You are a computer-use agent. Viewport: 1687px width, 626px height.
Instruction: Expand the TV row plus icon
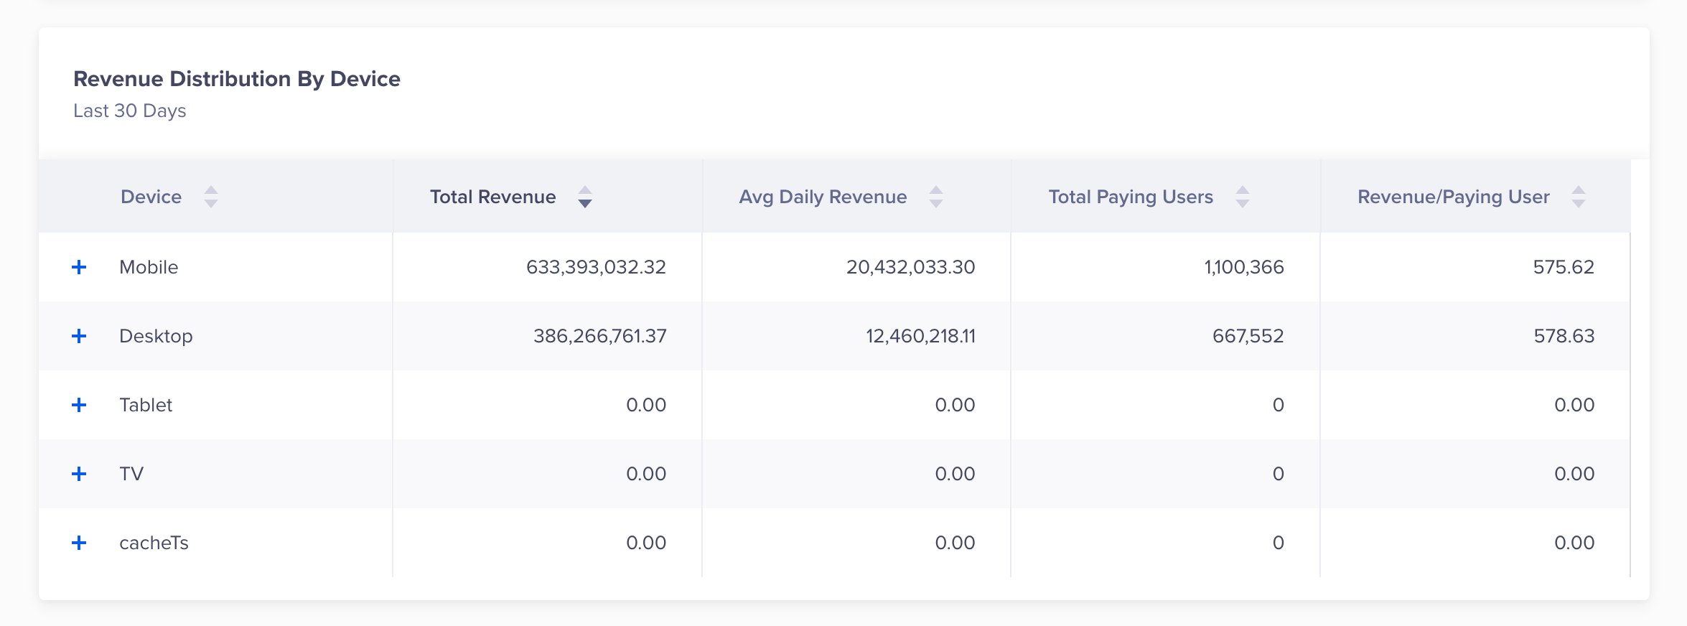[x=79, y=474]
